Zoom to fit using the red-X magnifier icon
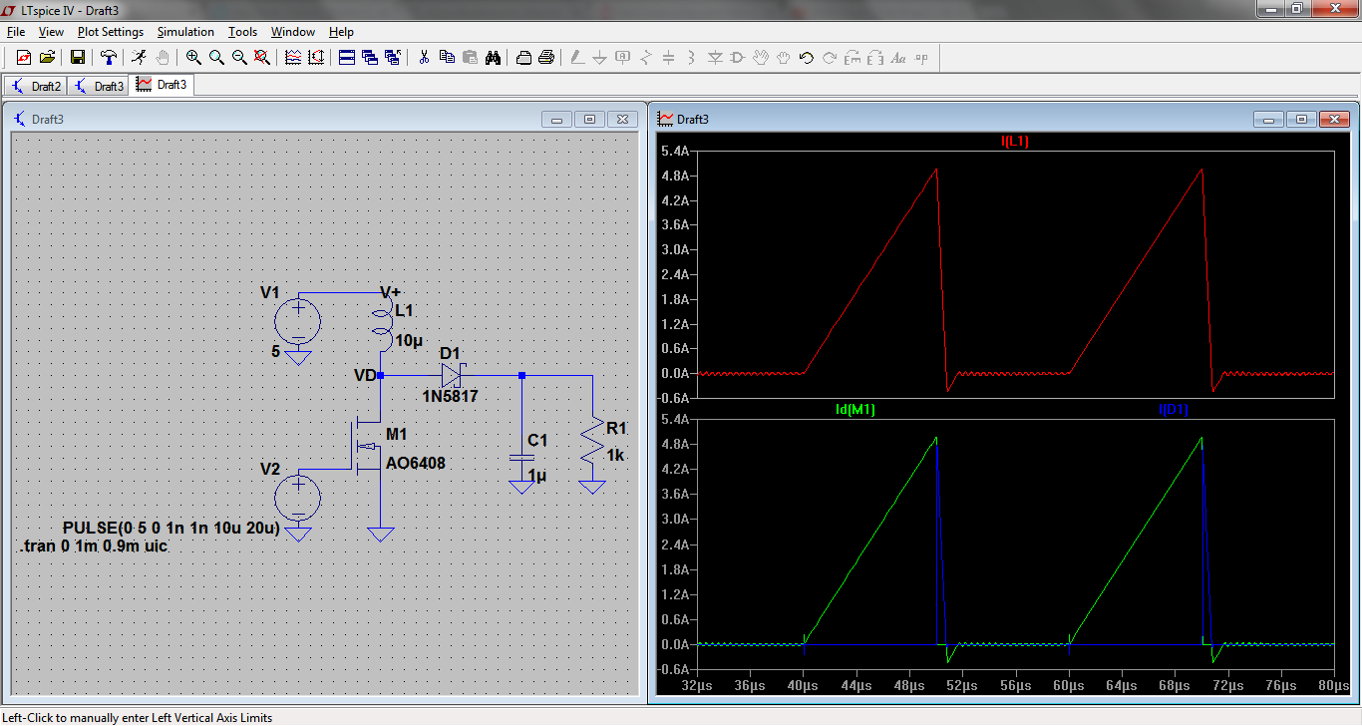This screenshot has height=726, width=1362. click(261, 57)
